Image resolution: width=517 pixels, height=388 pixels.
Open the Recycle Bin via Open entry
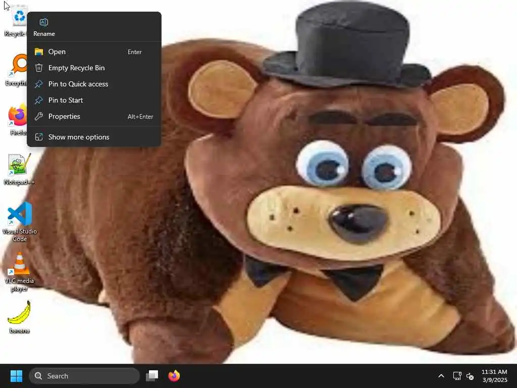coord(94,52)
